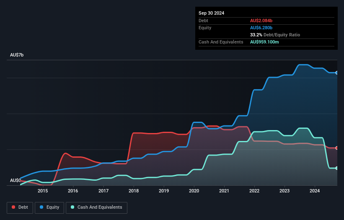The width and height of the screenshot is (344, 220).
Task: Click the 2020 x-axis label
Action: point(194,191)
